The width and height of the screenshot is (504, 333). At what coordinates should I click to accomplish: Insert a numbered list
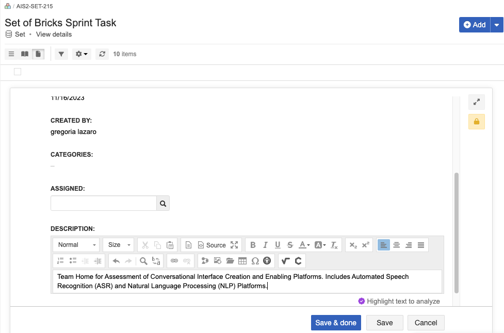click(x=60, y=261)
